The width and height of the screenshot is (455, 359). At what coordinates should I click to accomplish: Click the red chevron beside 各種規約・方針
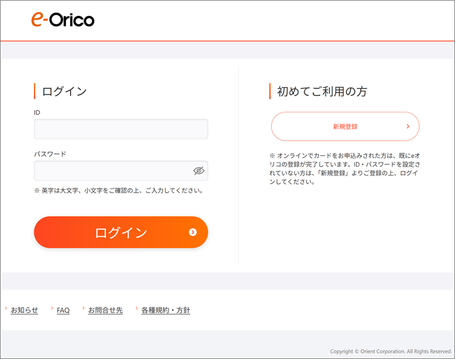pos(136,308)
